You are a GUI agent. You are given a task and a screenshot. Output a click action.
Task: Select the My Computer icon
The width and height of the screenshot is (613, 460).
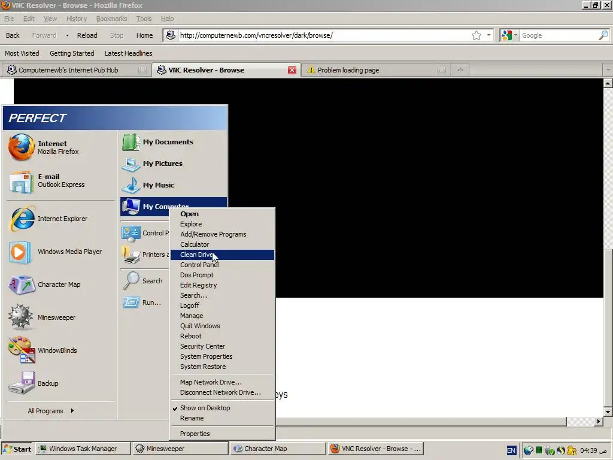pos(131,206)
